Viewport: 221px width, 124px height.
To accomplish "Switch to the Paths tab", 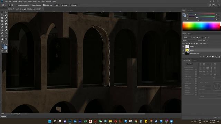I will click(190, 34).
